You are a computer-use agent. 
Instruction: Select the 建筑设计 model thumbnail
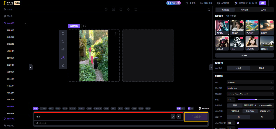(267, 43)
